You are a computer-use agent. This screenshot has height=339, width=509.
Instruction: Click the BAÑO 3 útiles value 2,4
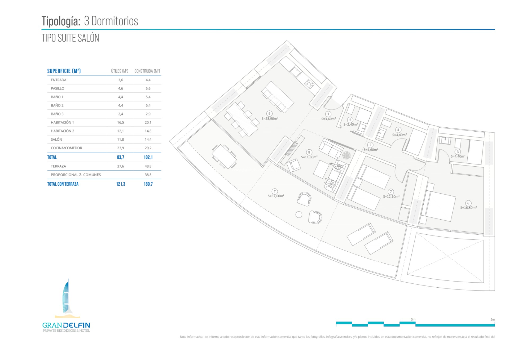click(x=121, y=114)
